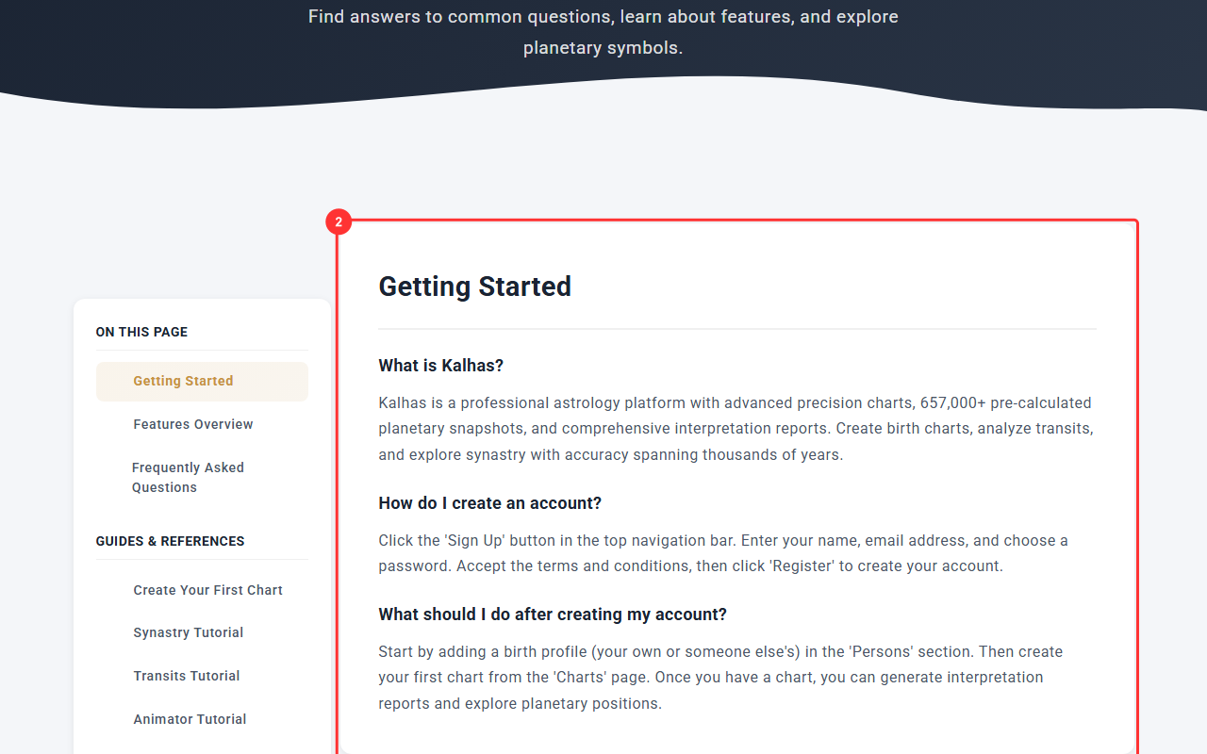Click the ON THIS PAGE sidebar header

point(141,333)
